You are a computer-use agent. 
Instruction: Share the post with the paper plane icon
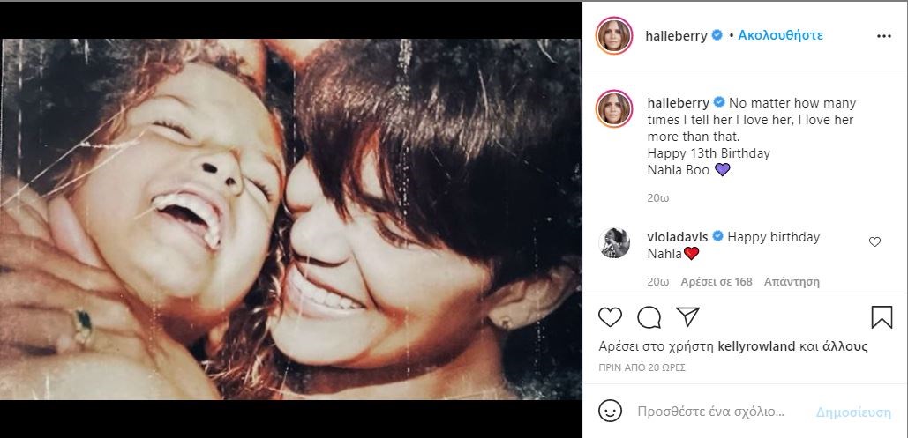[687, 316]
